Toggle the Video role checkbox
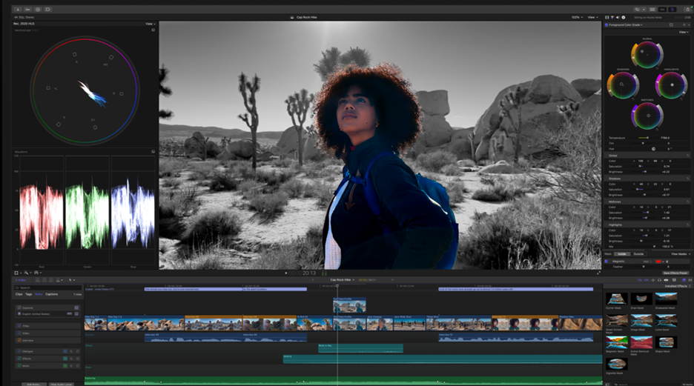 [19, 333]
